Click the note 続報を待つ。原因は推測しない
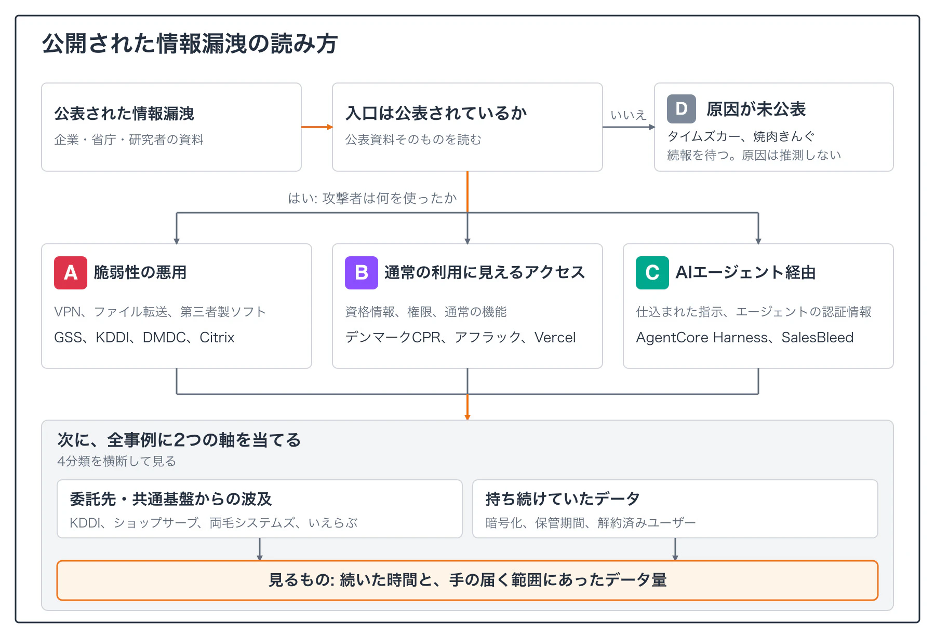This screenshot has width=935, height=638. click(x=754, y=155)
